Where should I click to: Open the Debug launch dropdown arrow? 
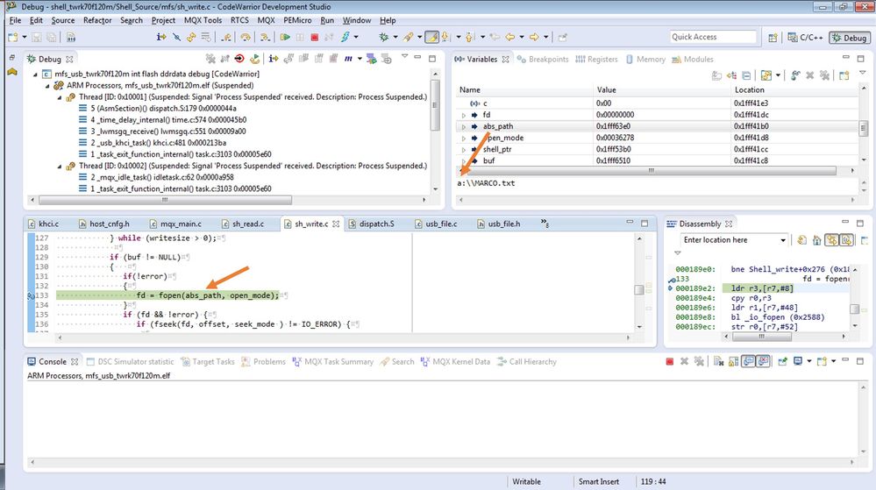click(x=395, y=37)
